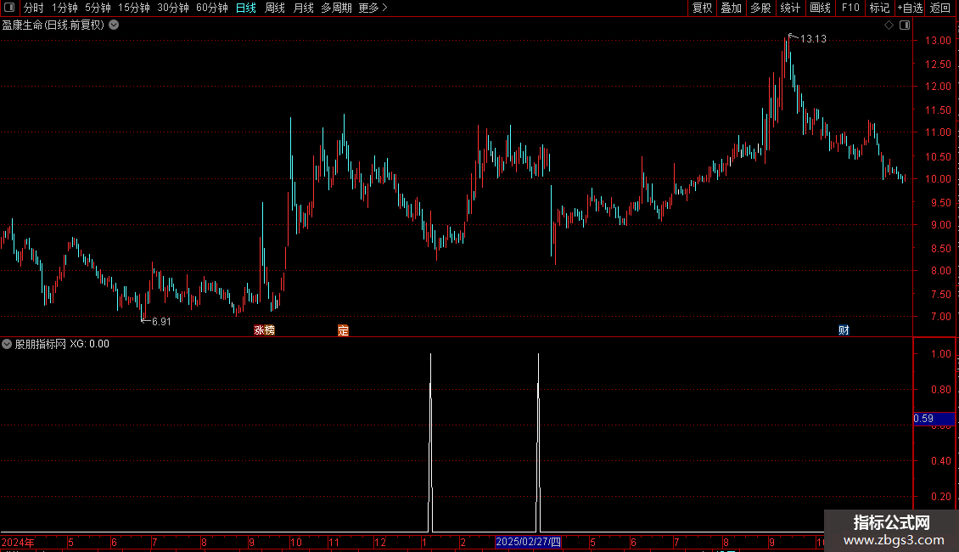Switch to 分时 intraday view

coord(34,8)
